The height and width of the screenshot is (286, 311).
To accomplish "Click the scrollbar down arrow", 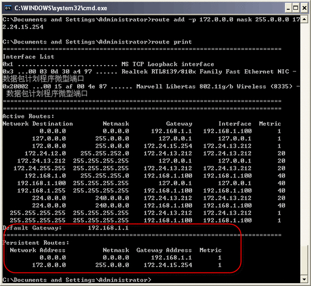I will (x=304, y=279).
